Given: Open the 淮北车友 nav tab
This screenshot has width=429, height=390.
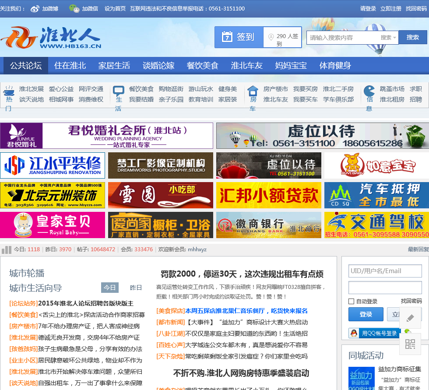Looking at the screenshot, I should pyautogui.click(x=247, y=66).
